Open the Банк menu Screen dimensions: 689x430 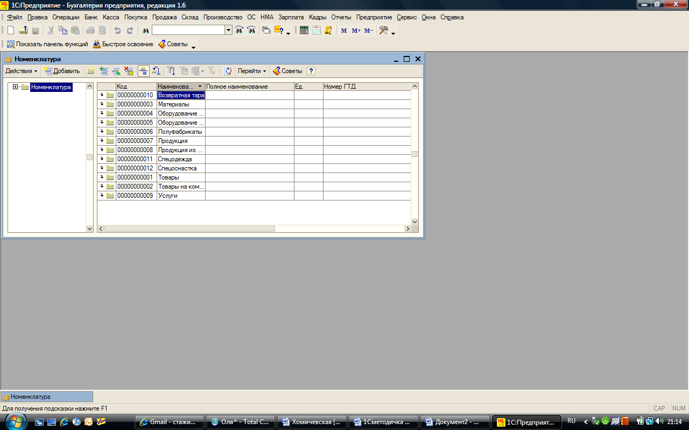(91, 17)
